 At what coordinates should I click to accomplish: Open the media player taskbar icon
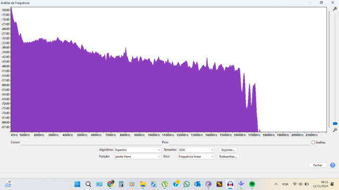(132, 184)
